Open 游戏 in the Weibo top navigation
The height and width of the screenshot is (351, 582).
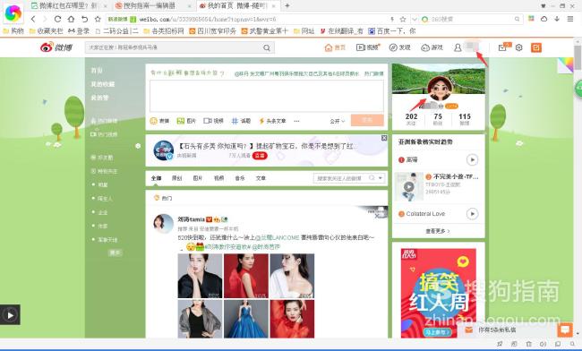pyautogui.click(x=432, y=47)
